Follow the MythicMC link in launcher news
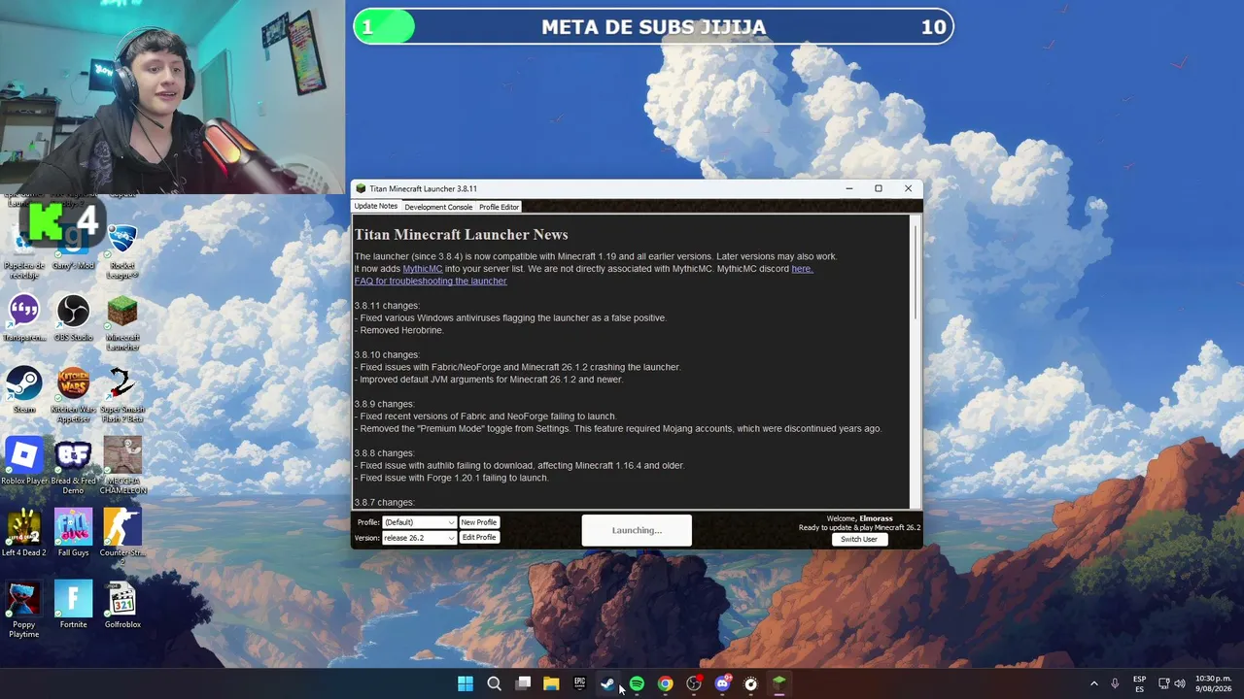Image resolution: width=1244 pixels, height=699 pixels. (x=423, y=269)
